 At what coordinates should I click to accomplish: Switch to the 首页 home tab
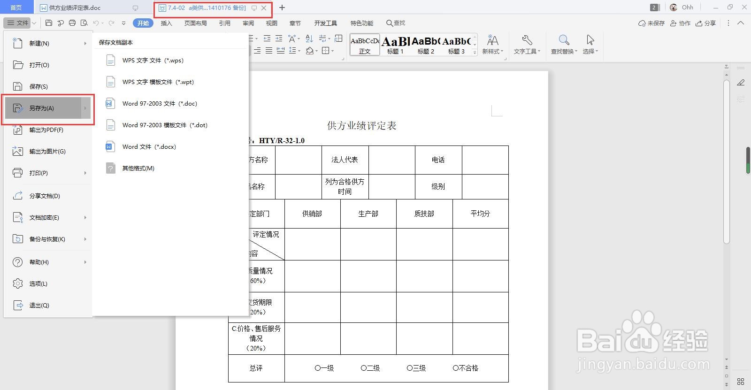(16, 8)
